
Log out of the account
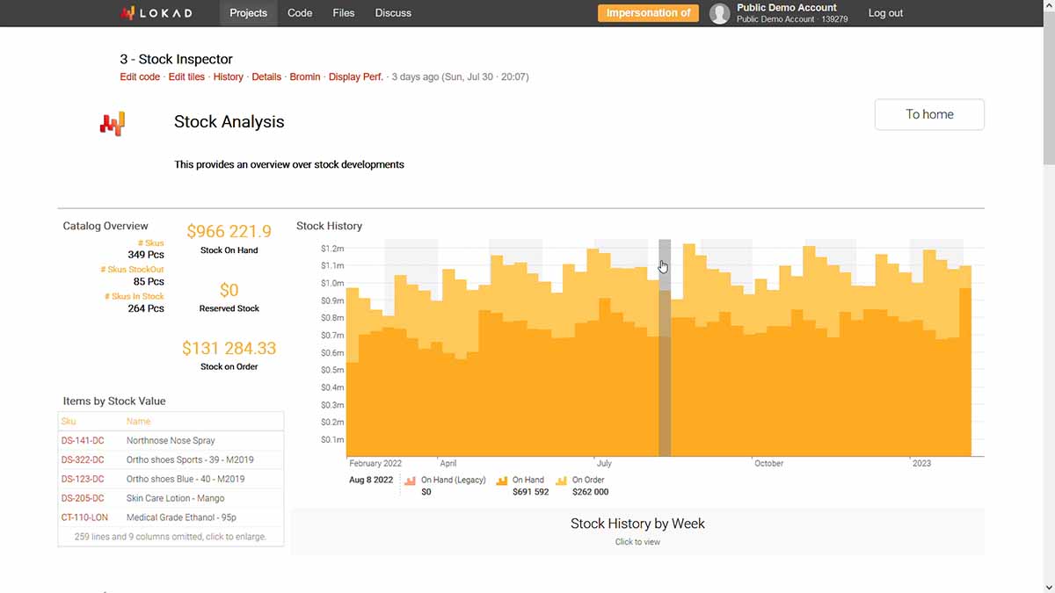pyautogui.click(x=885, y=13)
